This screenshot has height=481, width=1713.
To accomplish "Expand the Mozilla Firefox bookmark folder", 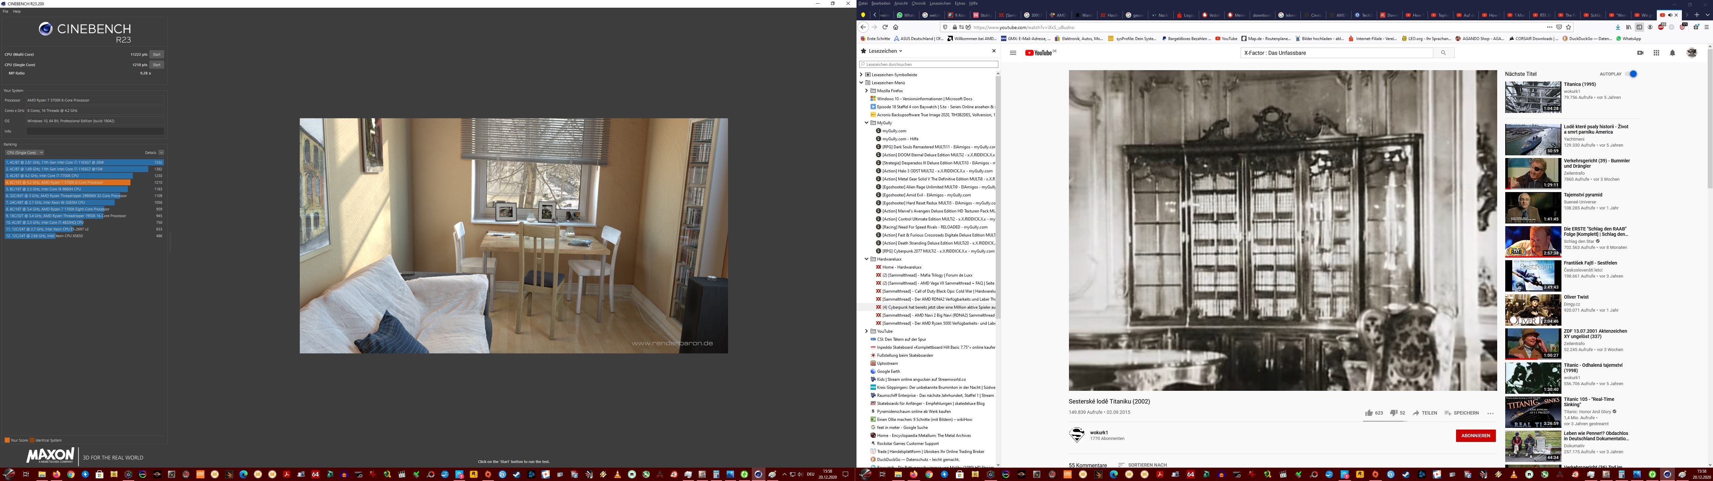I will pyautogui.click(x=867, y=90).
